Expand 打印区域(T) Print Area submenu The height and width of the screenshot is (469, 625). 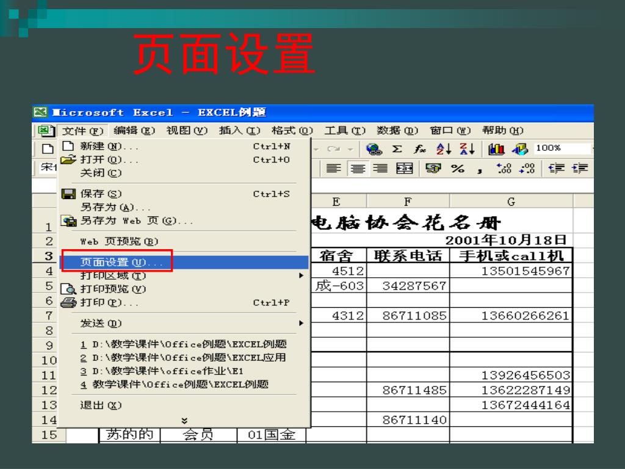pos(184,275)
